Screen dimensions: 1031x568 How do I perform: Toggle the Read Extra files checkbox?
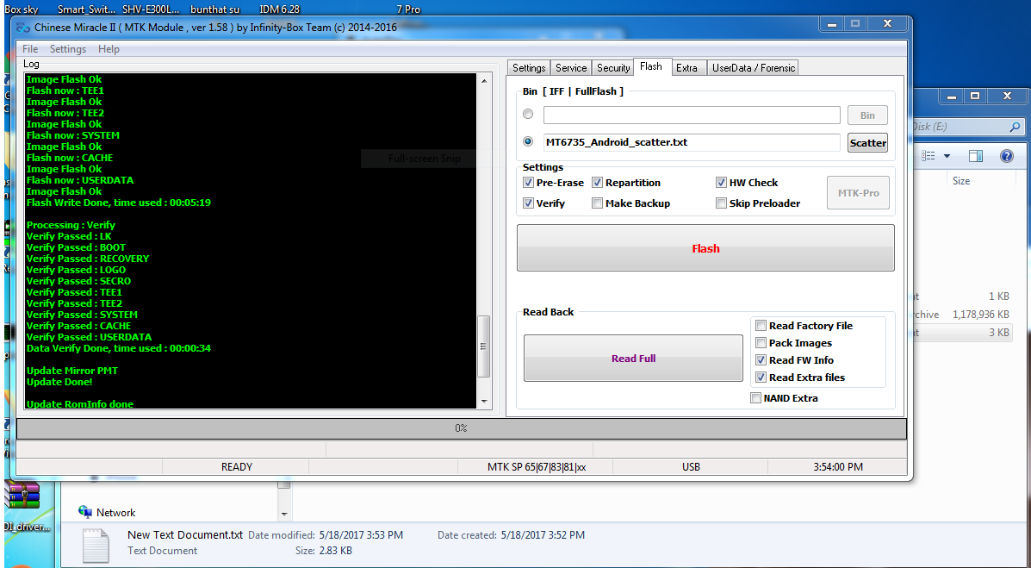761,378
